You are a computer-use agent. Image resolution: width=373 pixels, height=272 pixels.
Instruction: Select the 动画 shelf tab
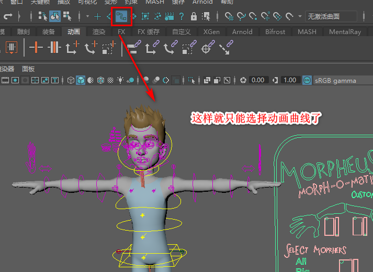pyautogui.click(x=74, y=31)
